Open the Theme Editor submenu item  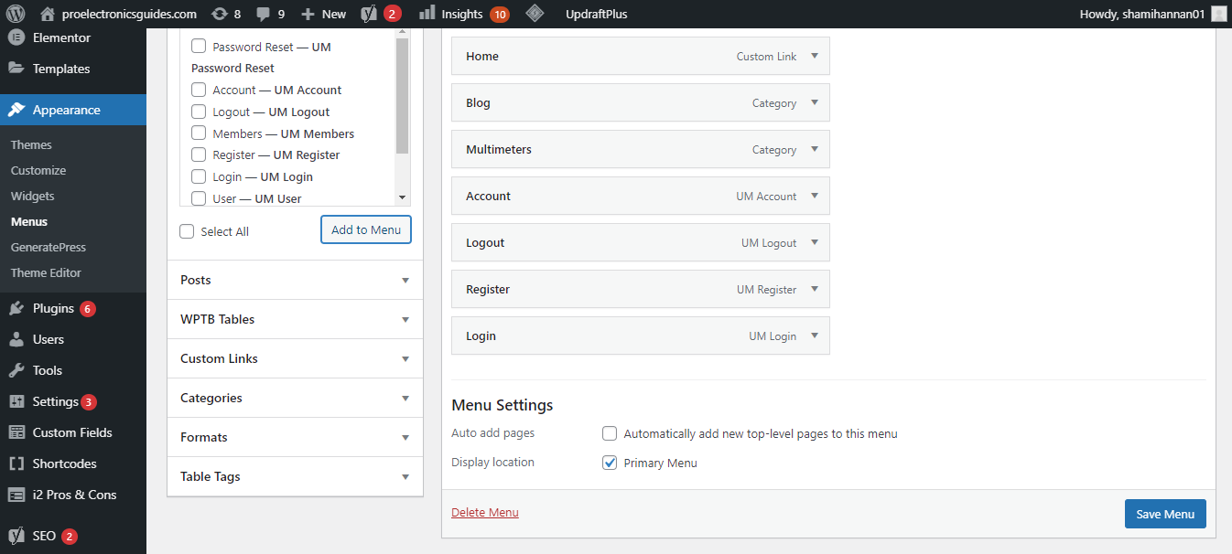pos(46,272)
